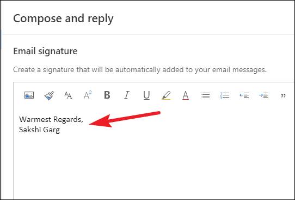
Task: Insert a numbered list
Action: 225,95
